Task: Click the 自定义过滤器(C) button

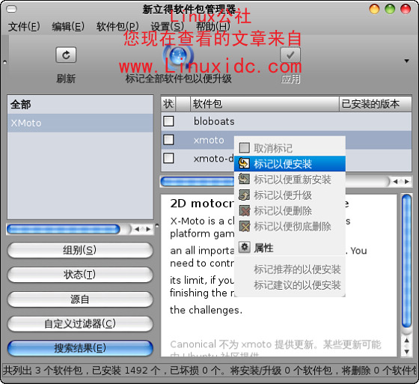Action: coord(80,324)
